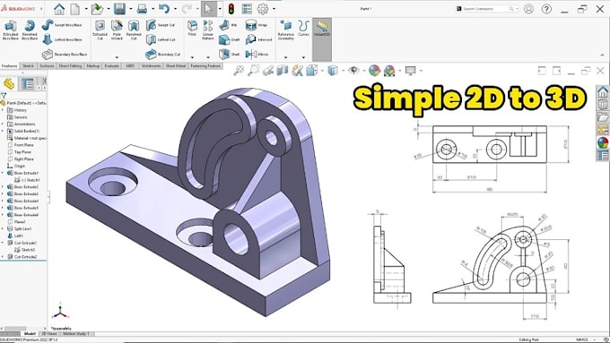Click Zoom to Fit icon
The height and width of the screenshot is (343, 610).
(x=239, y=71)
